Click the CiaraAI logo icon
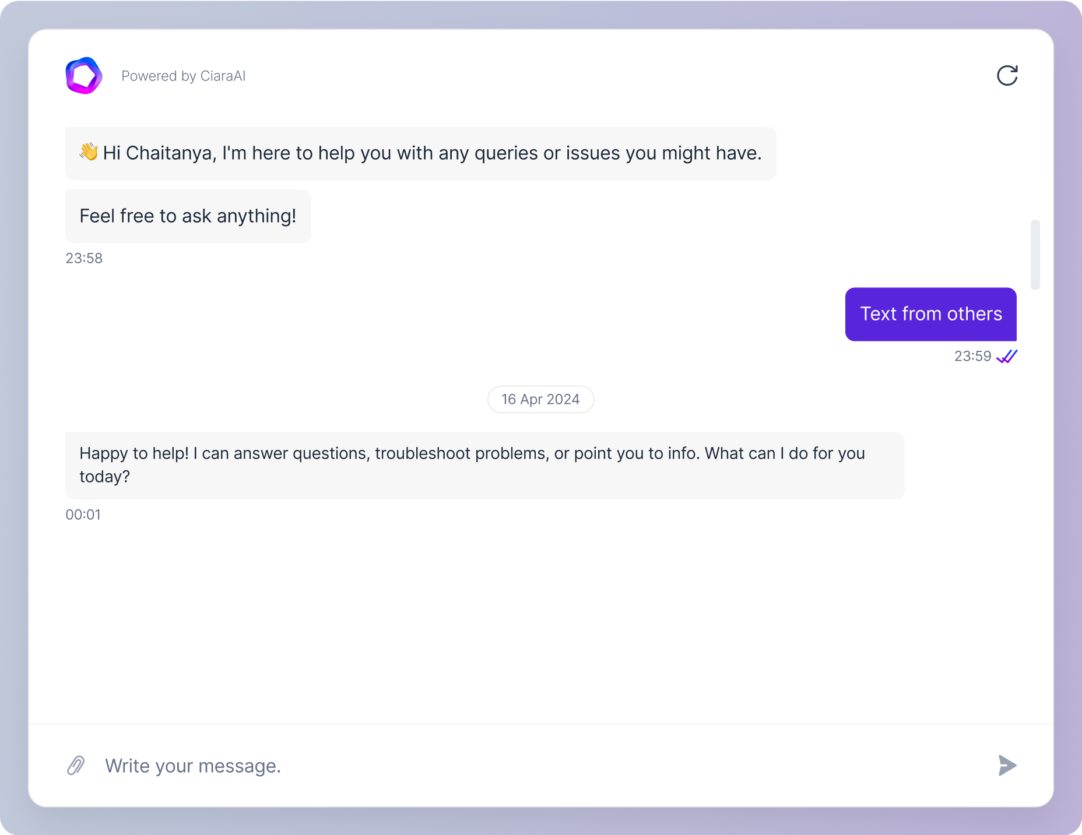 pos(84,76)
